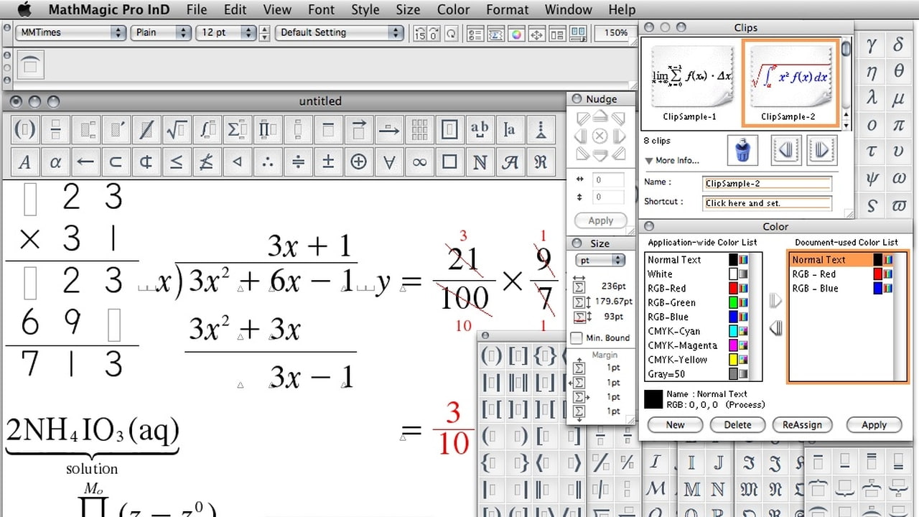Click the clip Name input field

(x=768, y=183)
